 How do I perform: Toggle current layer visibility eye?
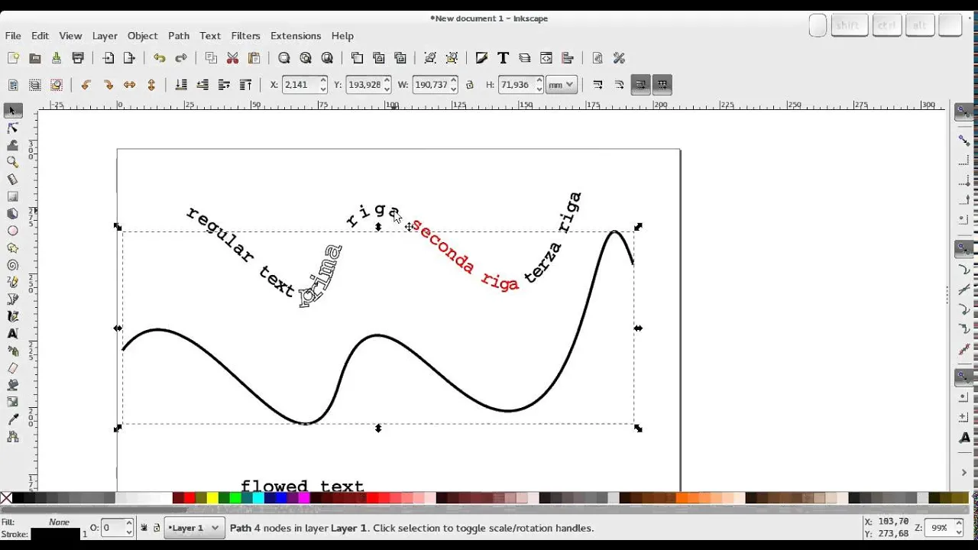[144, 528]
